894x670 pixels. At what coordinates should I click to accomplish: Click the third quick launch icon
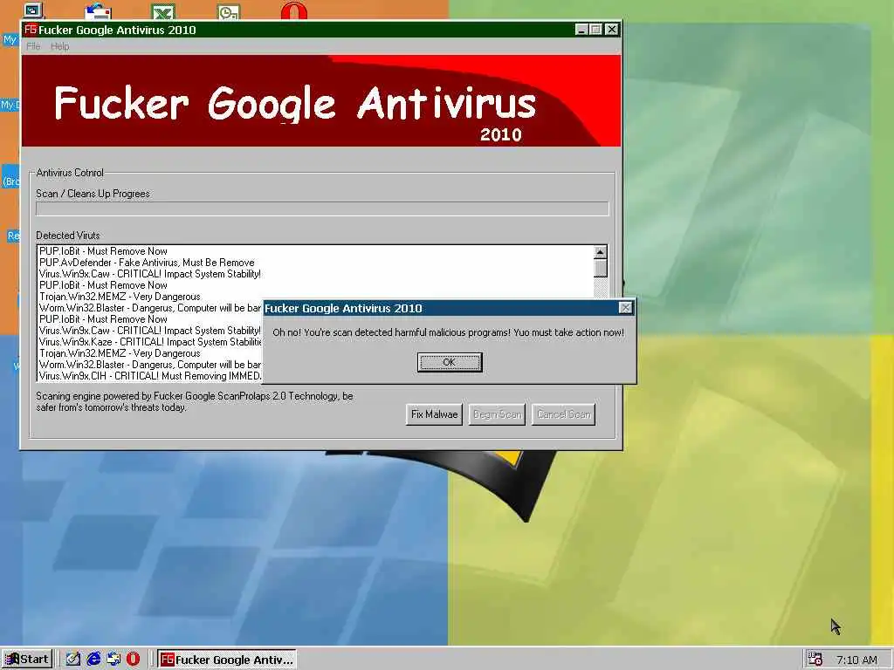coord(113,660)
